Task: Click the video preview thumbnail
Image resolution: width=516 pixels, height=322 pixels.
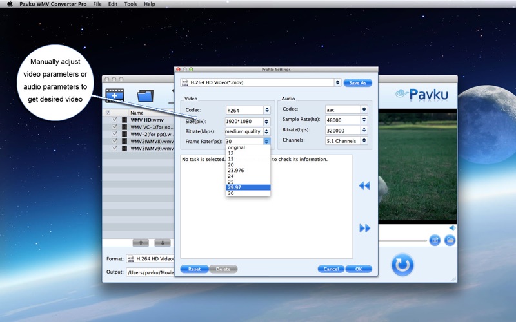Action: click(x=417, y=167)
